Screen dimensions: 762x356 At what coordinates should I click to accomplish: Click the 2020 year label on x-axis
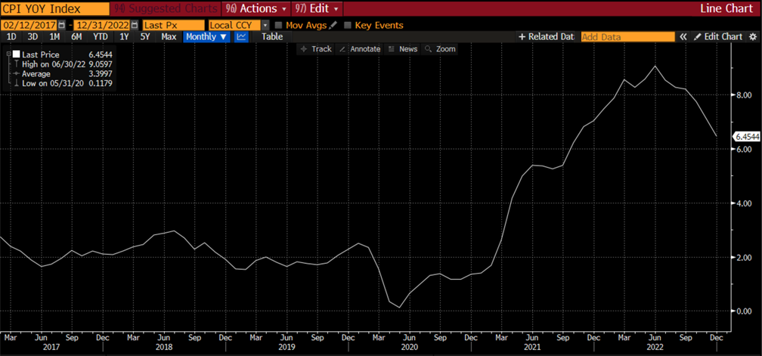click(409, 347)
